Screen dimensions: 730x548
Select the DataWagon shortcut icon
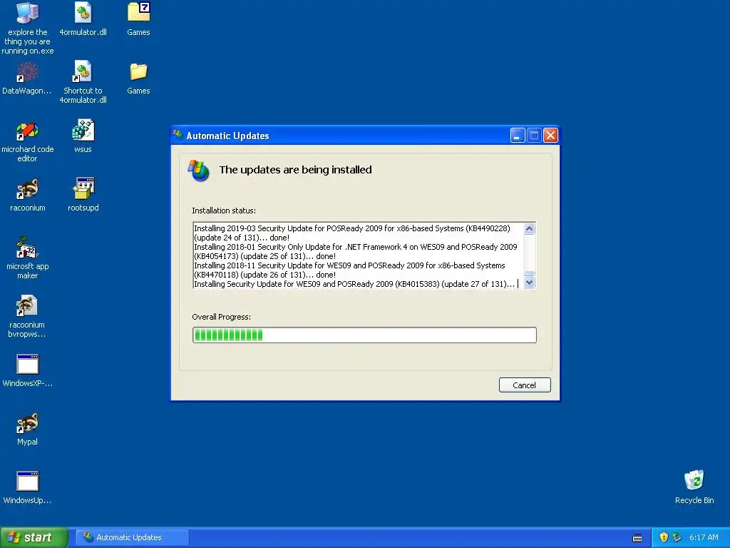(x=27, y=78)
